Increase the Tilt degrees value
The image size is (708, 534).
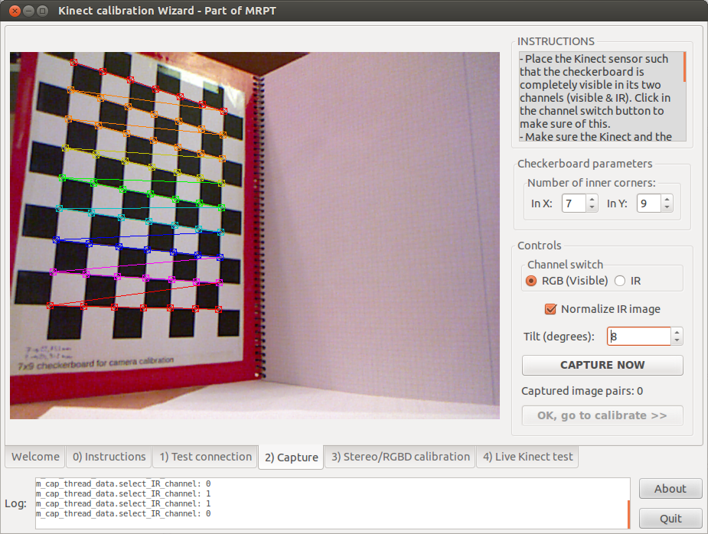coord(677,332)
